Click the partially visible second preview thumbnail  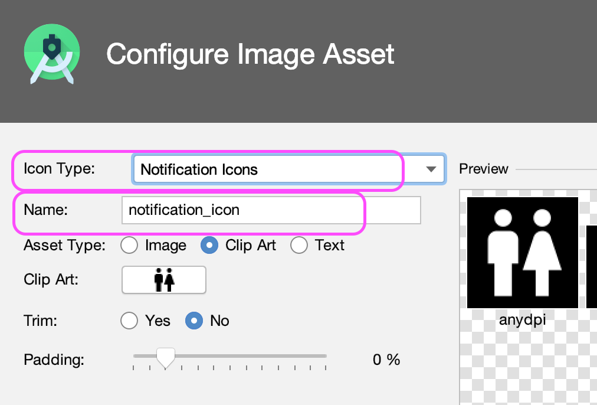(593, 266)
